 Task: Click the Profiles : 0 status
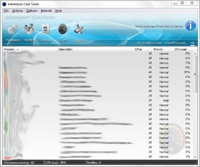click(x=94, y=163)
